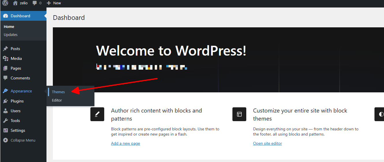
Task: Open Updates under Dashboard
Action: [11, 35]
